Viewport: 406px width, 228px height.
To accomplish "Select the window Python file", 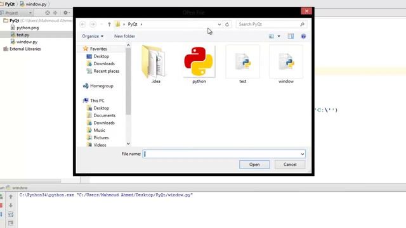I will point(286,64).
